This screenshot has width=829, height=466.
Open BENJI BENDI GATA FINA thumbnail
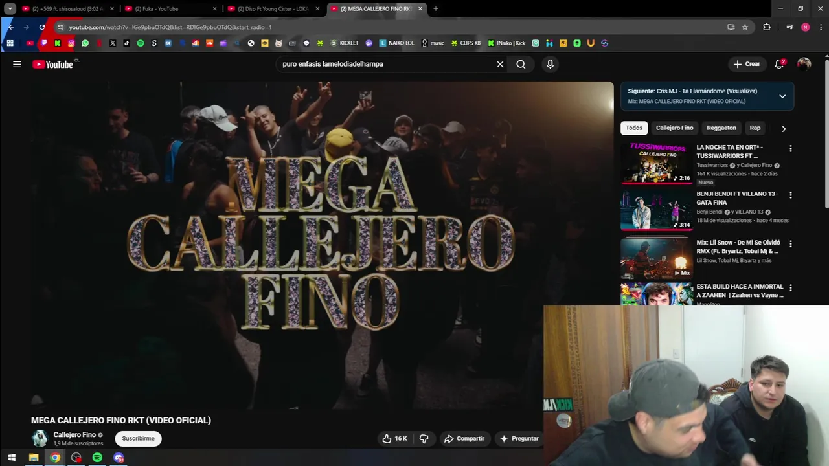tap(656, 210)
